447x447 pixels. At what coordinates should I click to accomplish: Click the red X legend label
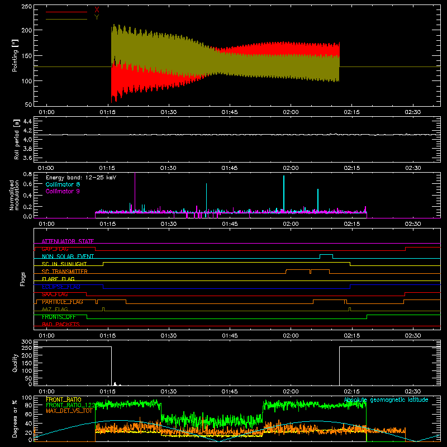click(97, 10)
